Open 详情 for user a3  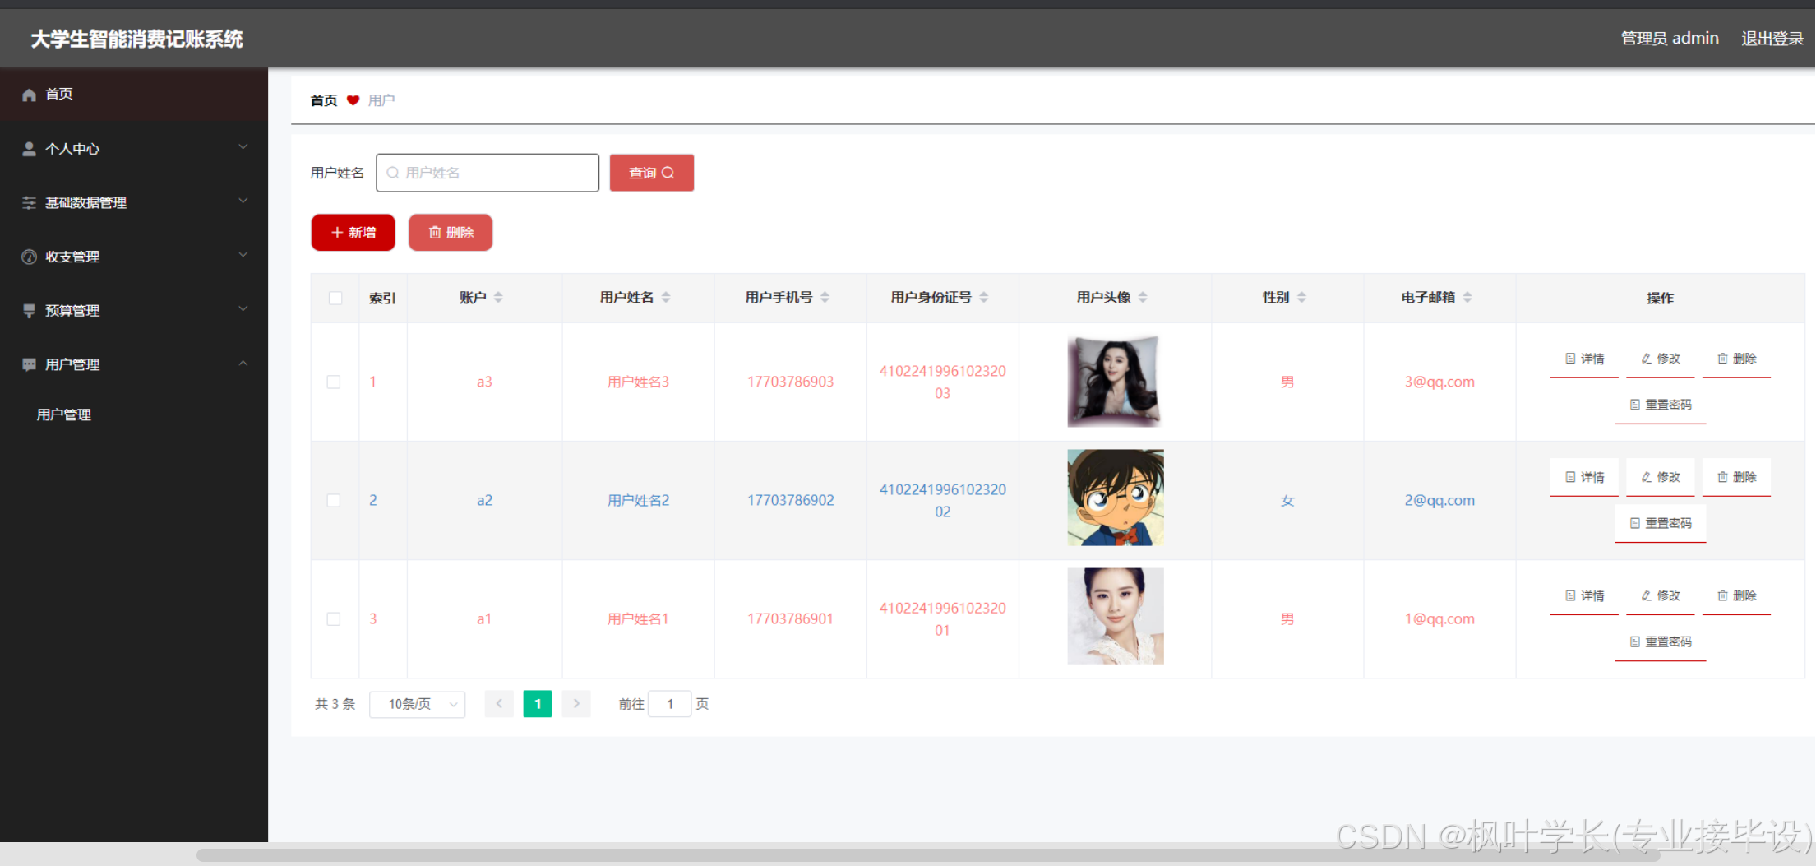tap(1584, 359)
